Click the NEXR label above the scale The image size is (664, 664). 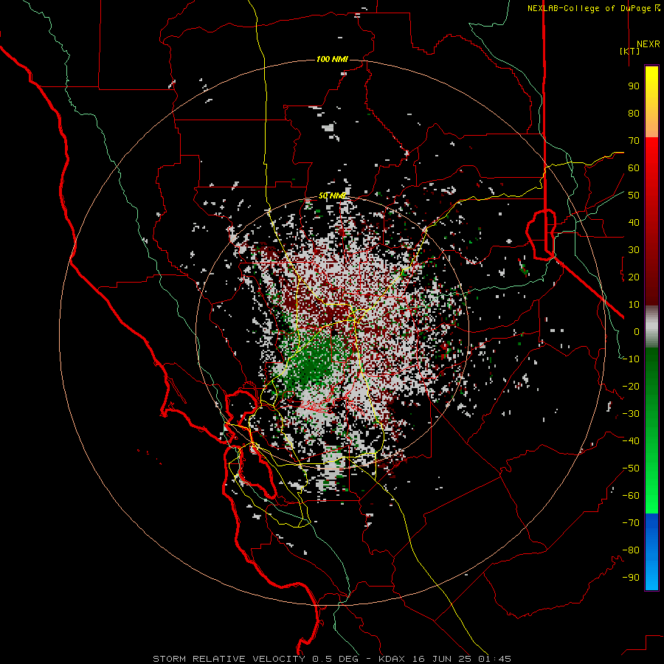tap(648, 44)
